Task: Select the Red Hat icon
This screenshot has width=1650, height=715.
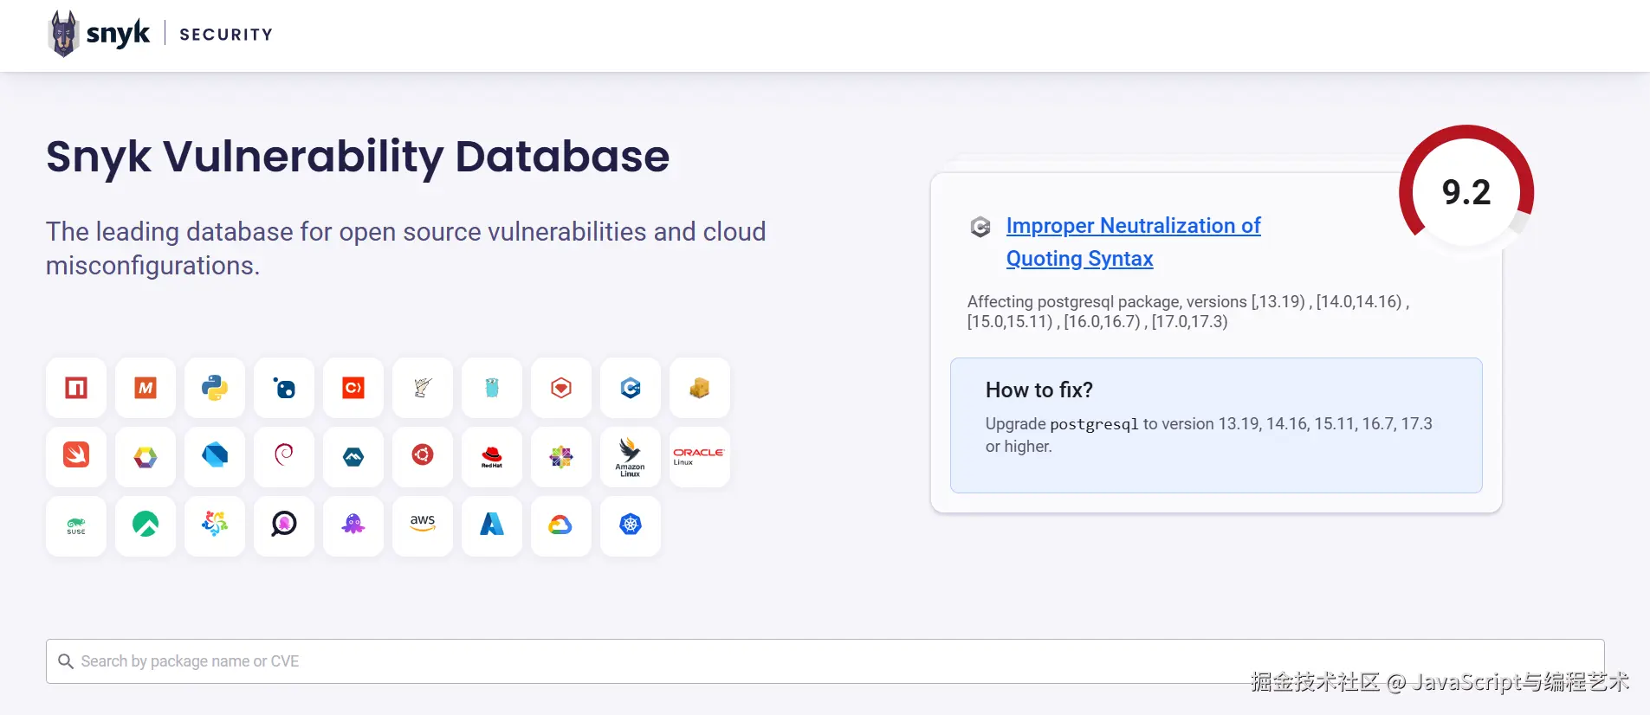Action: pyautogui.click(x=492, y=456)
